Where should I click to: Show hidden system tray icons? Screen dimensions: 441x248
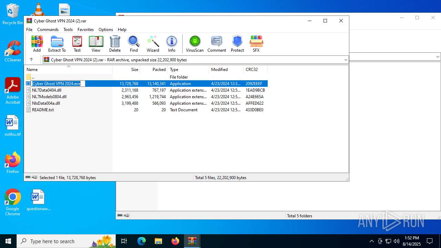371,241
